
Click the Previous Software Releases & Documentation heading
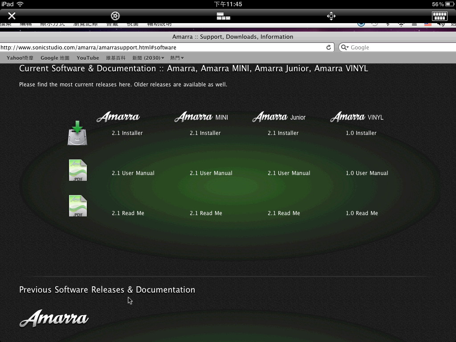coord(107,289)
